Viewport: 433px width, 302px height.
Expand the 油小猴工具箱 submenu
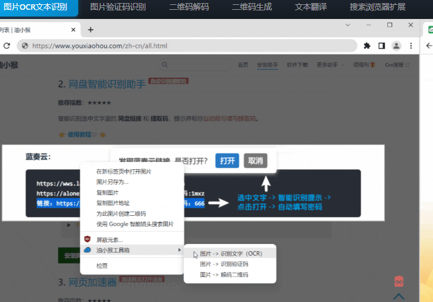pyautogui.click(x=131, y=250)
